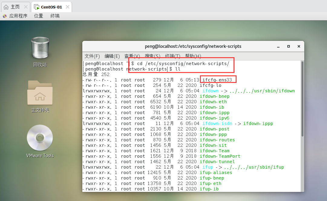Image resolution: width=327 pixels, height=201 pixels.
Task: Click the ifdown-tunnel entry
Action: [x=217, y=162]
